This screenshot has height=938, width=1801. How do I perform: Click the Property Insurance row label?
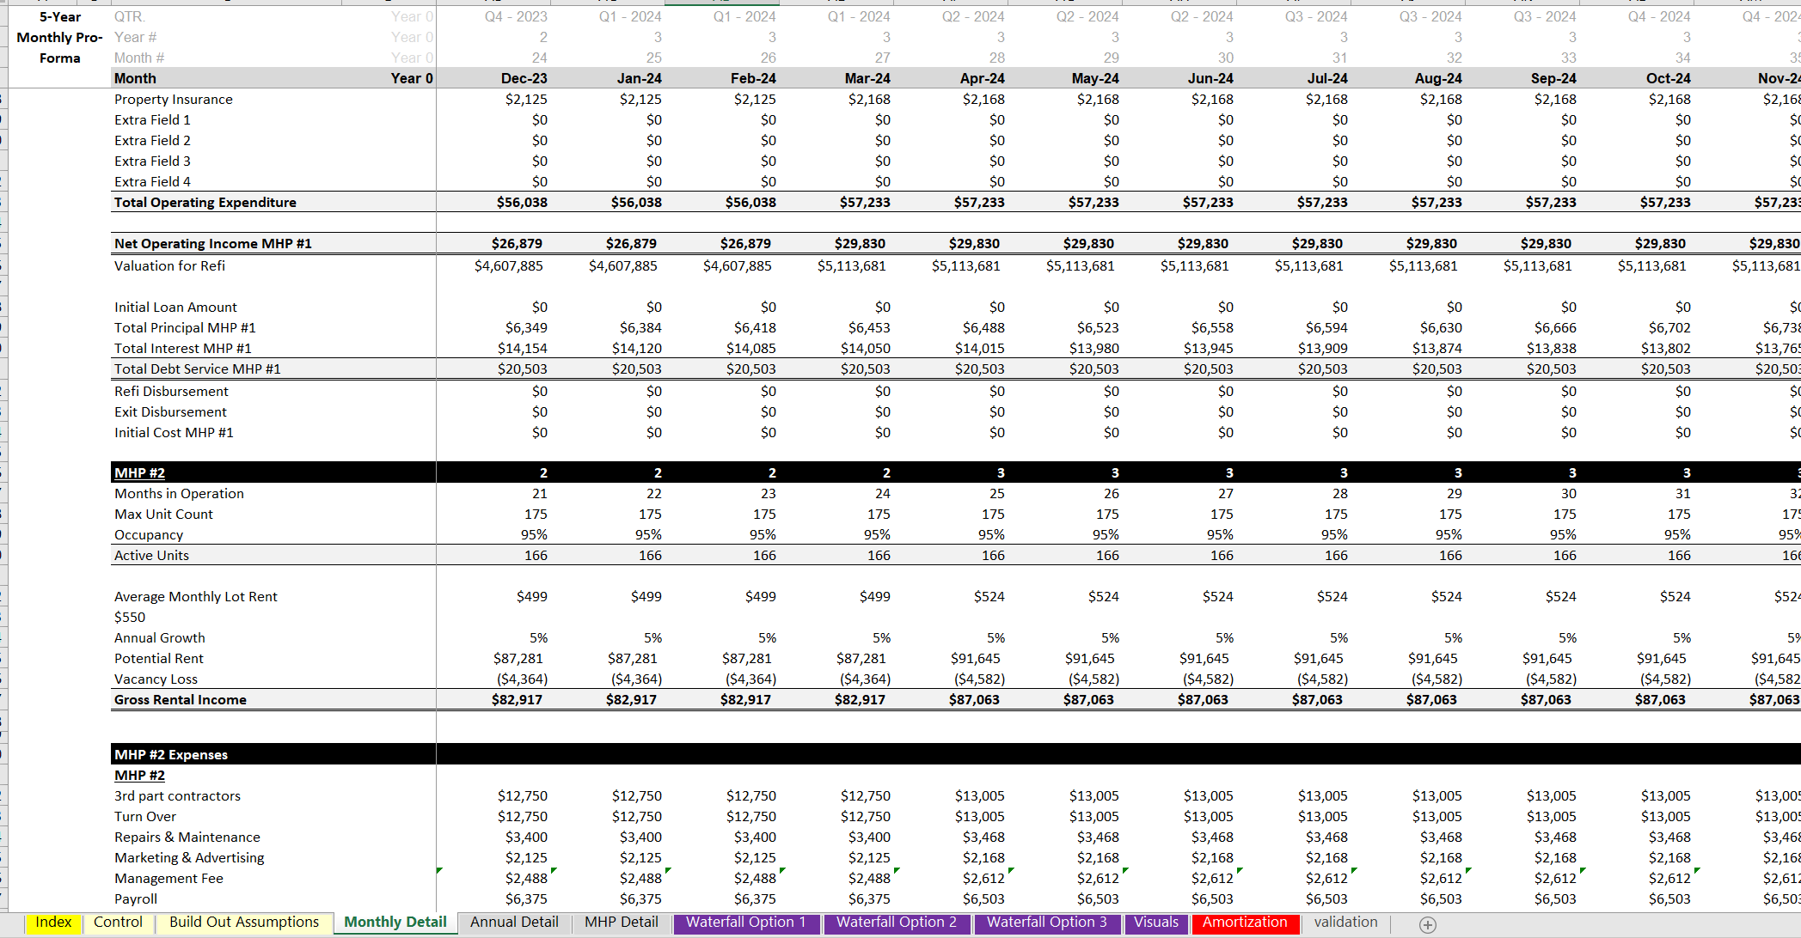point(174,100)
